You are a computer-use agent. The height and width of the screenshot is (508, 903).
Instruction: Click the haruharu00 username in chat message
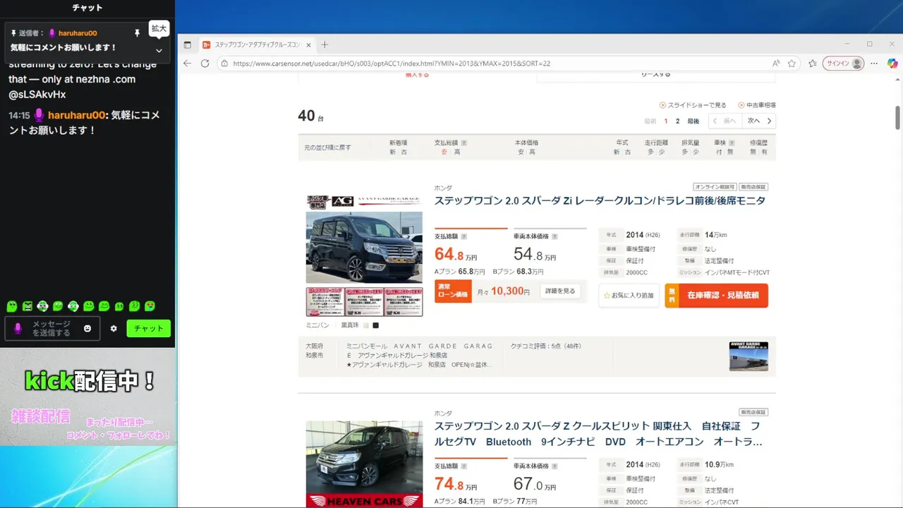[77, 115]
